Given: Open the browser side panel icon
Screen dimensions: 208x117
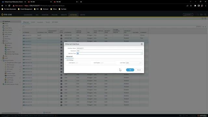Looking at the screenshot, I should pyautogui.click(x=199, y=6).
